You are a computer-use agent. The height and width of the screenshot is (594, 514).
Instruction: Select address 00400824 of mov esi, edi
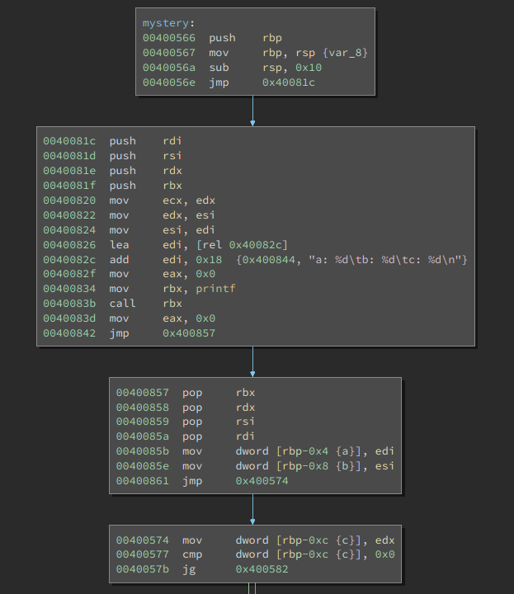click(x=69, y=230)
